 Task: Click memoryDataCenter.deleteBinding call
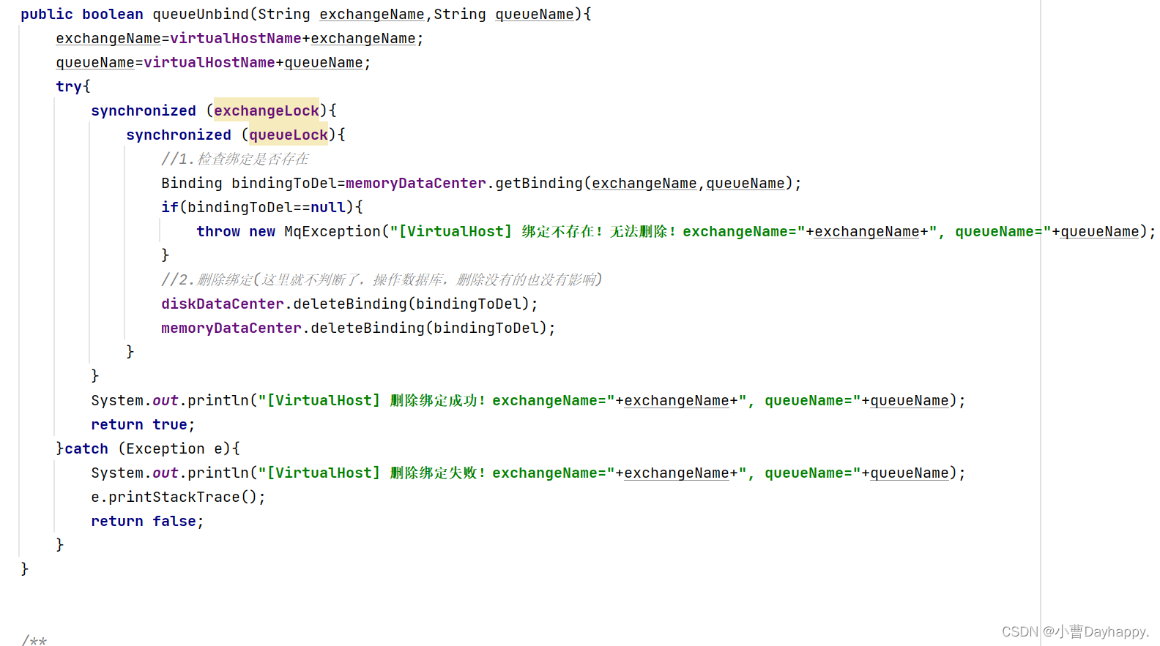coord(358,328)
